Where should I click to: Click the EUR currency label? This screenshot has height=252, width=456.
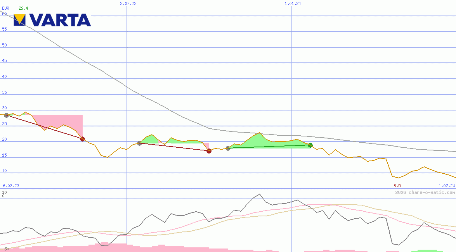coord(5,8)
